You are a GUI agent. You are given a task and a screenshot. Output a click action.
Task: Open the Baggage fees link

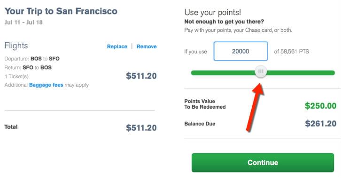(x=46, y=85)
